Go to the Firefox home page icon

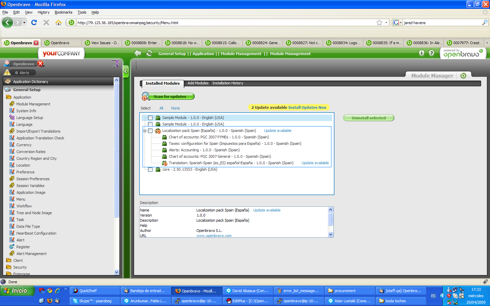pos(59,22)
